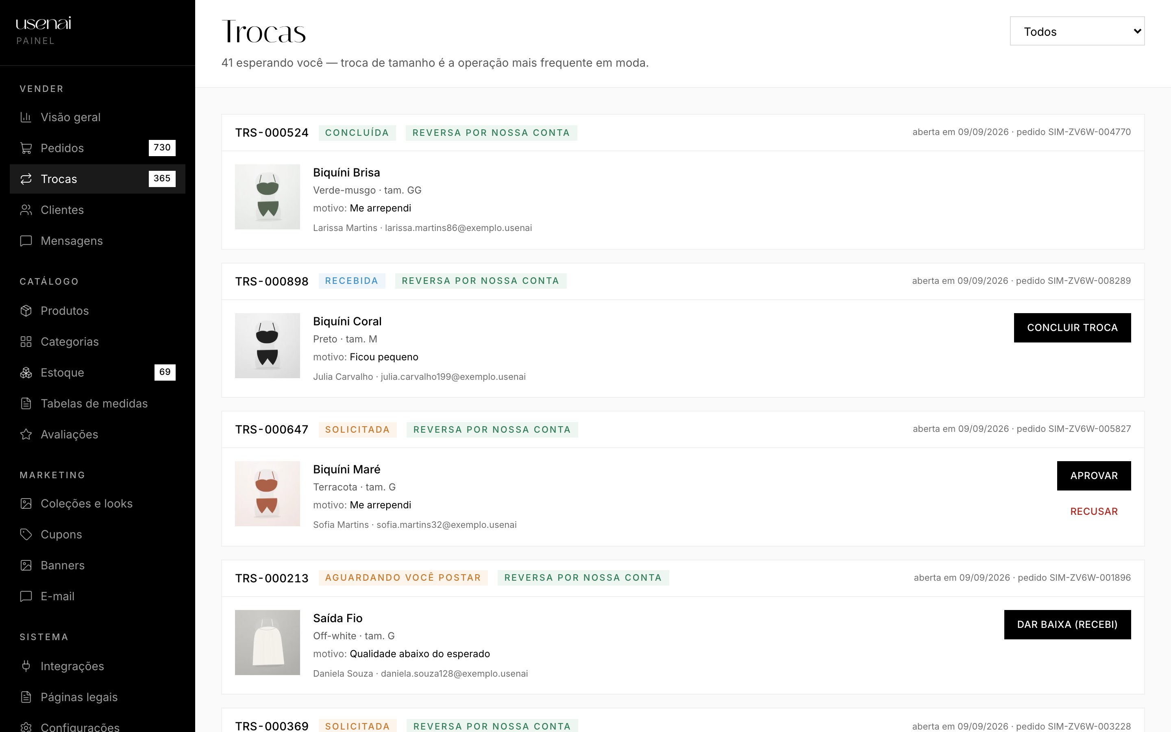Image resolution: width=1171 pixels, height=732 pixels.
Task: Select Clientes in the sidebar menu
Action: click(97, 210)
